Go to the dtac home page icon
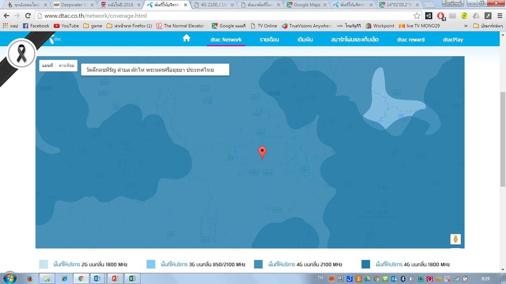Image resolution: width=506 pixels, height=284 pixels. pos(186,38)
